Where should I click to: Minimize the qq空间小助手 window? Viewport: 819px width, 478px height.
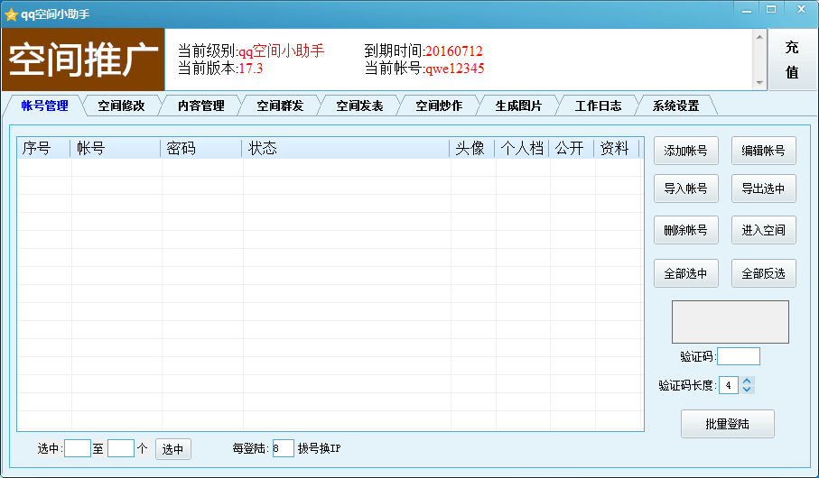tap(747, 9)
